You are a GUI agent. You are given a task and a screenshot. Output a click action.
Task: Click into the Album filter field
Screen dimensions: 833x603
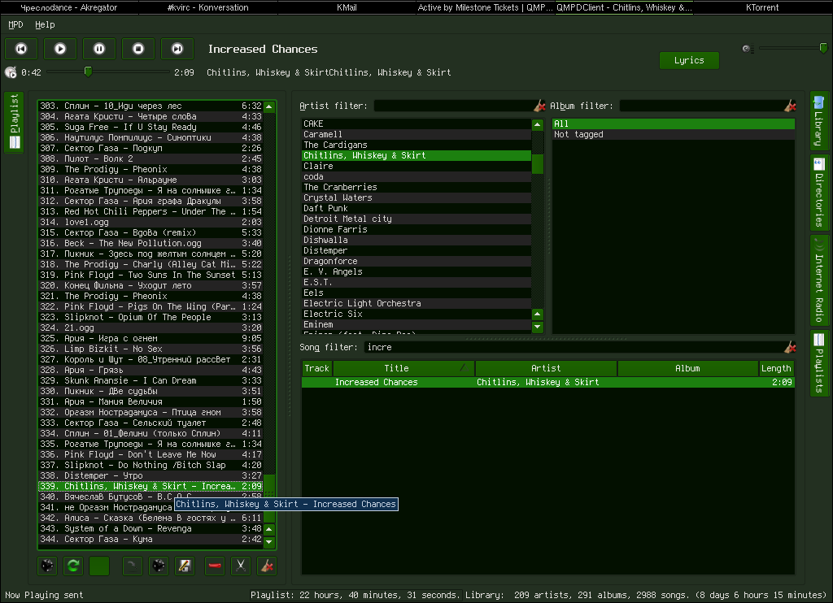pyautogui.click(x=701, y=106)
